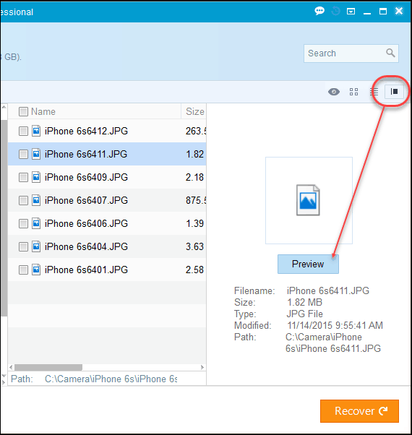Open the feedback chat bubble icon
This screenshot has height=435, width=412.
click(319, 11)
